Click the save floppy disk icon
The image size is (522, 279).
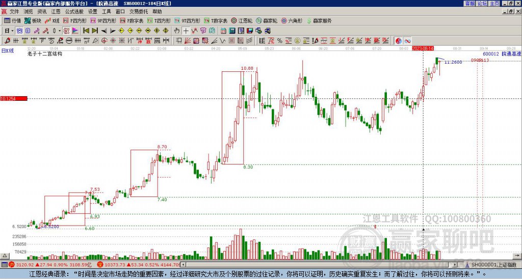(x=250, y=31)
